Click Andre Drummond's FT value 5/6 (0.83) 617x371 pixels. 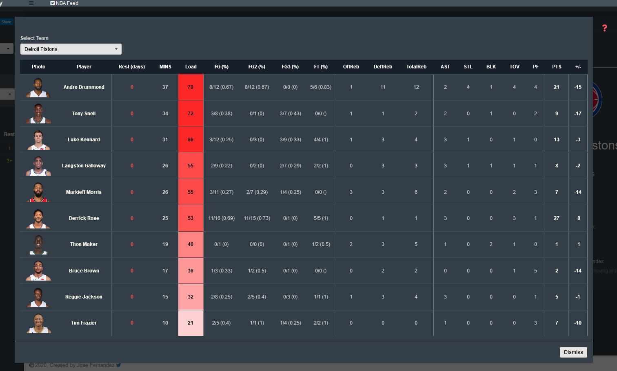pos(321,87)
